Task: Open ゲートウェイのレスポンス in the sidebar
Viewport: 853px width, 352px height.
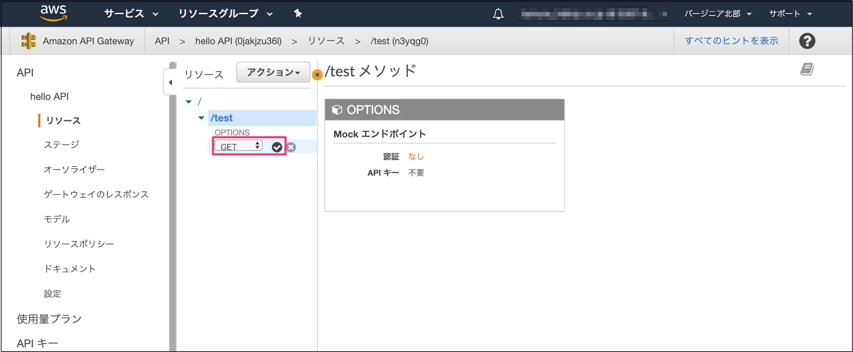Action: pyautogui.click(x=96, y=194)
